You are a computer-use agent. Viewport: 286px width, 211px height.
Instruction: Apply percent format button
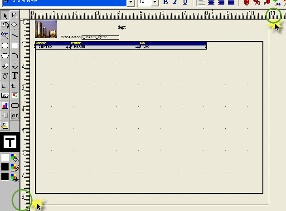tap(257, 2)
